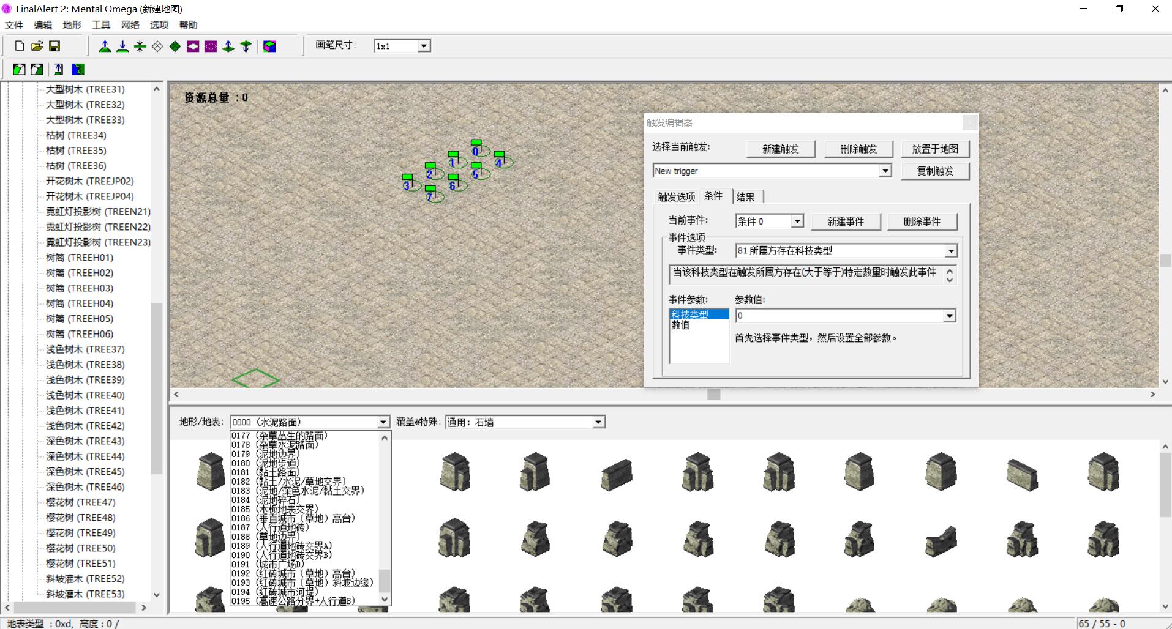Select 霓虹灯投影树 (TREEN22) in tree list
Screen dimensions: 1172x629
click(x=98, y=227)
